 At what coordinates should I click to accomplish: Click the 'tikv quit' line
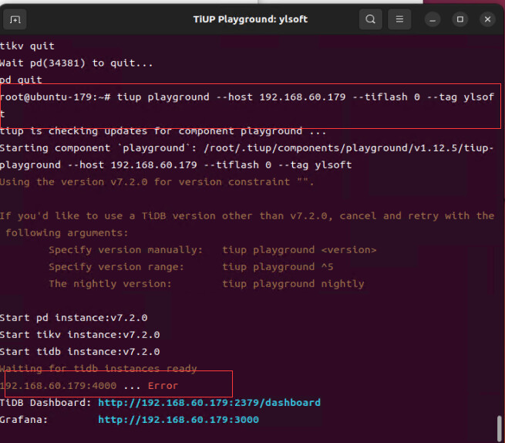28,46
